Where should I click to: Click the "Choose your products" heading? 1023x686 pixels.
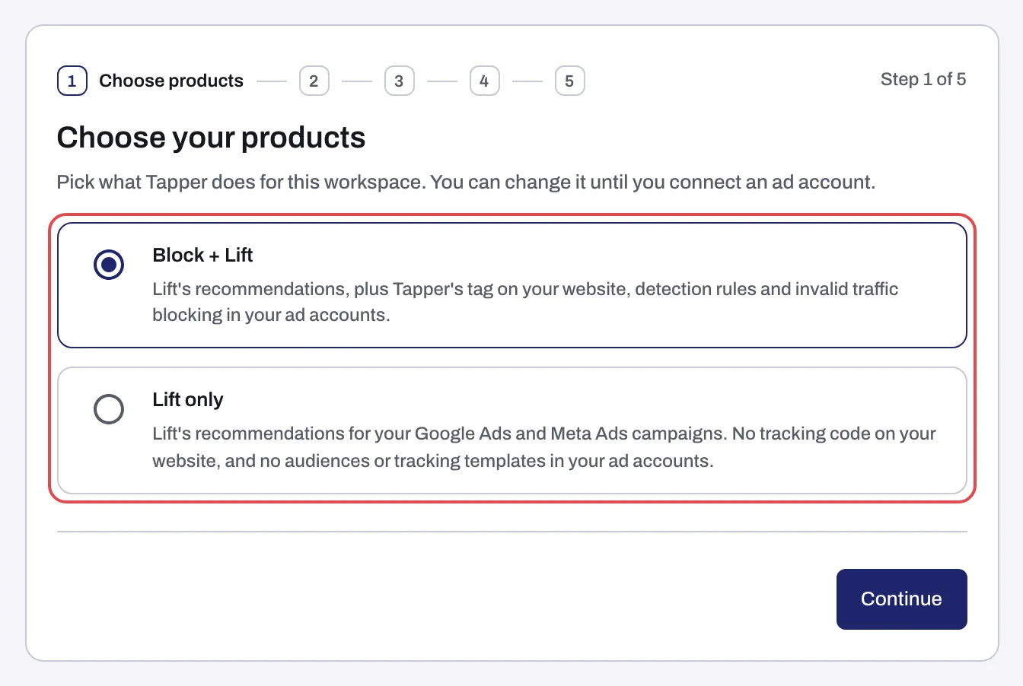click(x=211, y=138)
